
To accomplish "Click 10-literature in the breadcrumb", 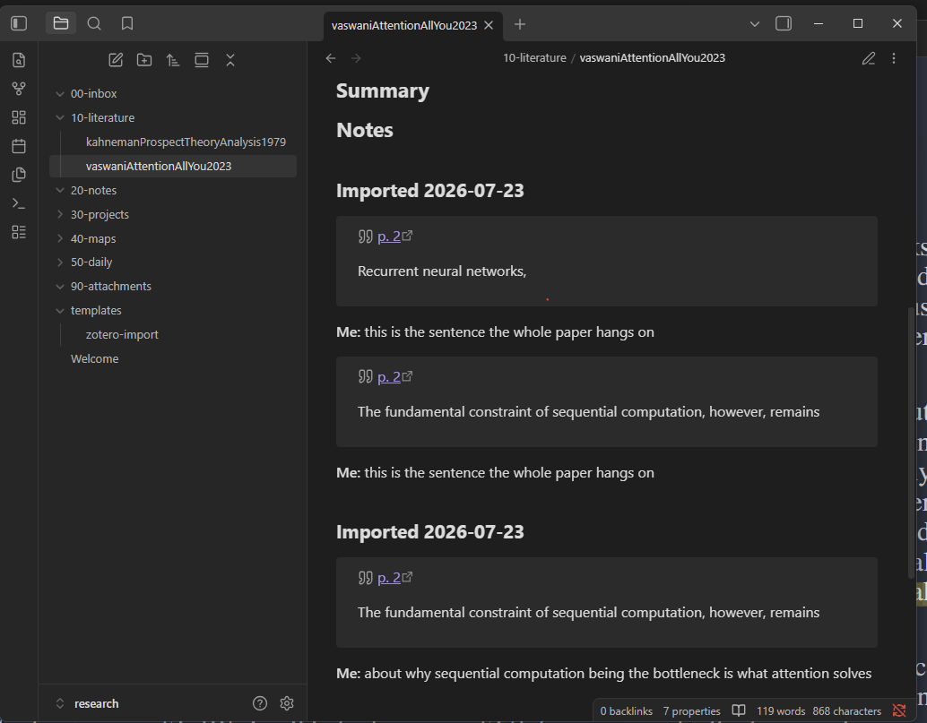I will click(x=534, y=58).
